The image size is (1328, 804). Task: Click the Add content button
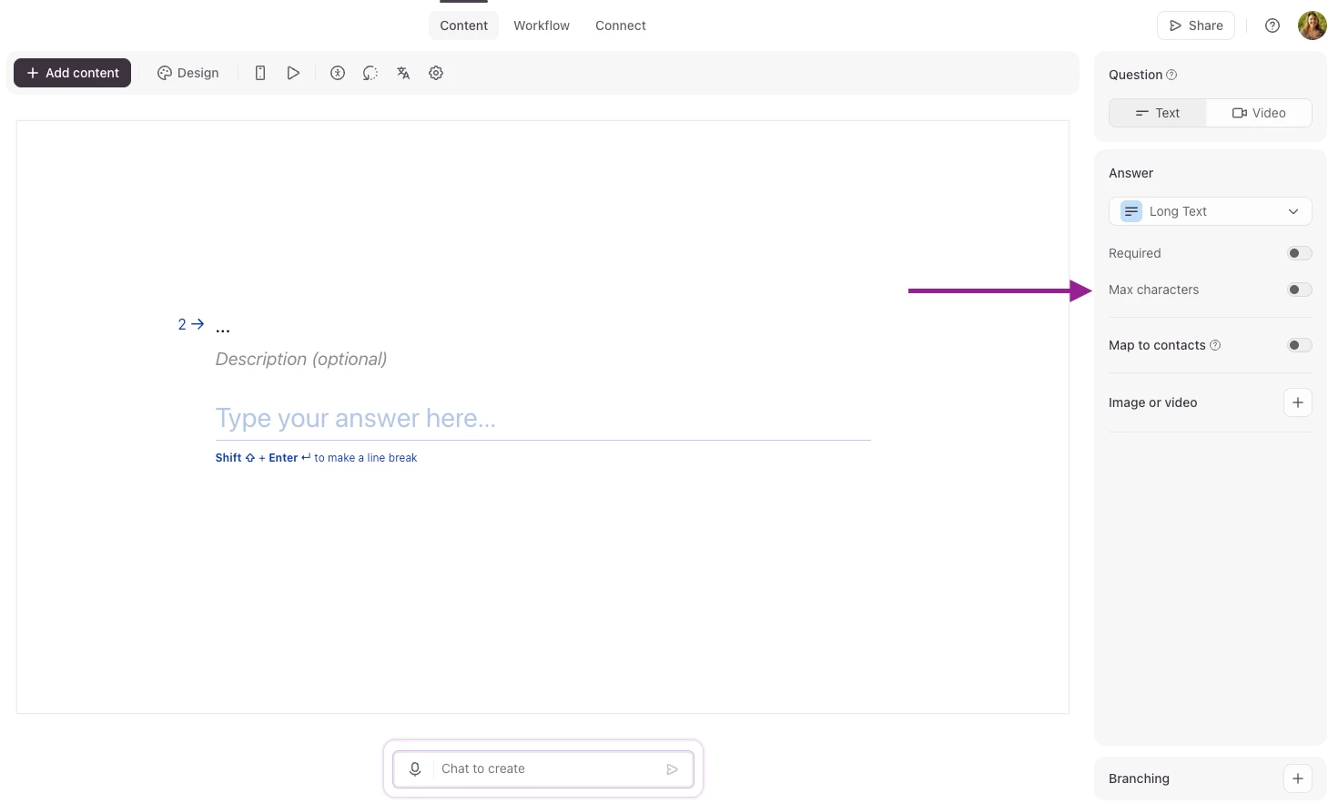[x=72, y=73]
